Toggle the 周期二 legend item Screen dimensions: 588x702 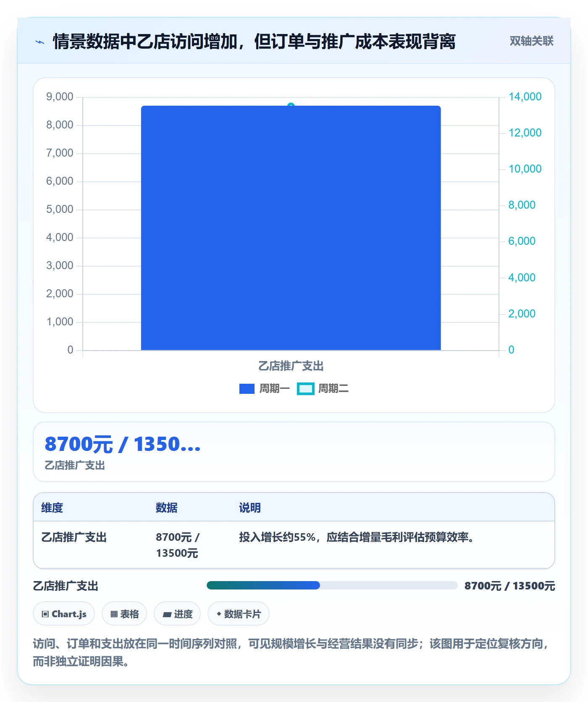pos(323,388)
